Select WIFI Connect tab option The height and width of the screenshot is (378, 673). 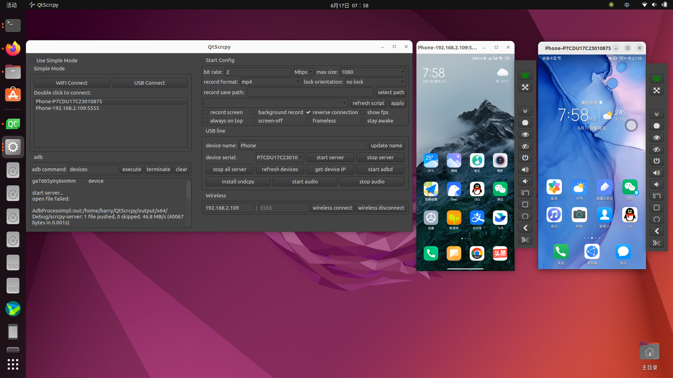(71, 83)
